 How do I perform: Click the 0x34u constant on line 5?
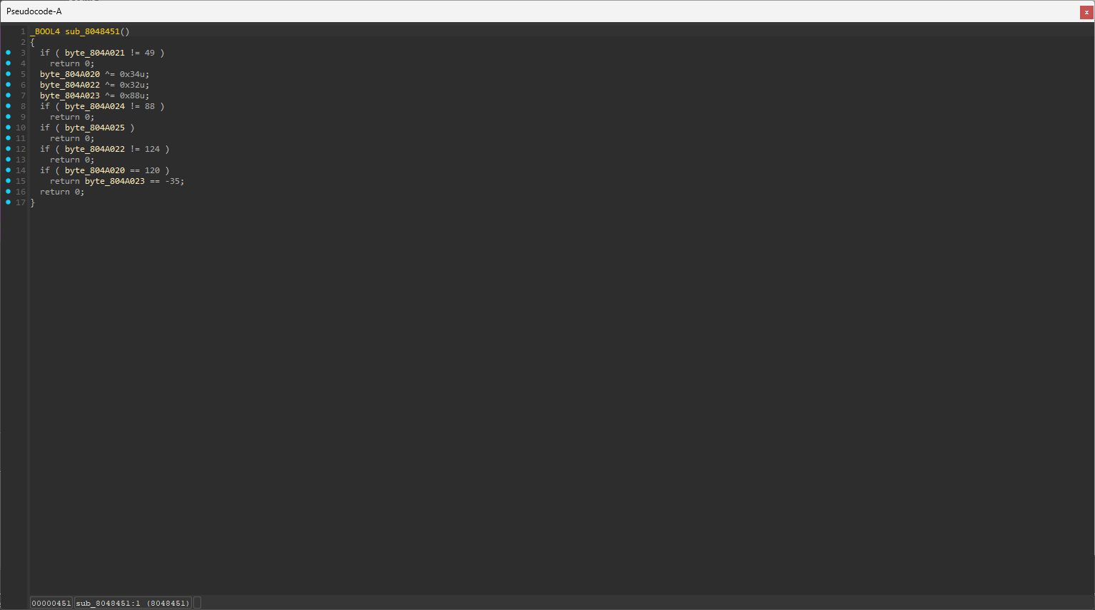pos(134,74)
